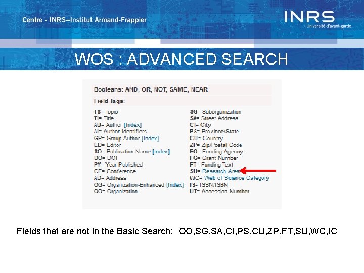
Task: Select the "TI= Title" field tag
Action: (x=104, y=118)
